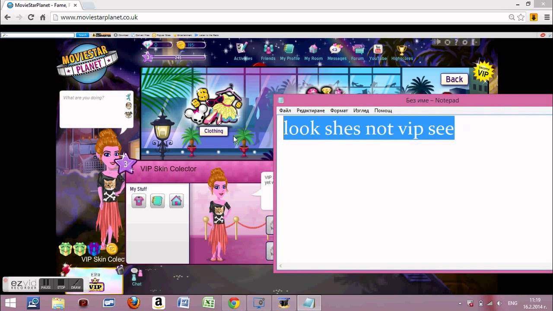
Task: Click the address bar with moviestarplanet.co.uk
Action: coord(279,17)
